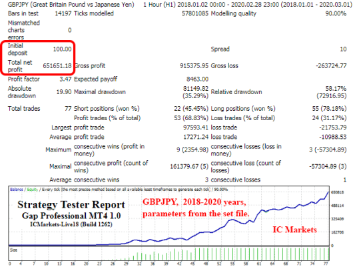Click the Modelling quality 90.00% value
The height and width of the screenshot is (267, 355).
pos(336,13)
